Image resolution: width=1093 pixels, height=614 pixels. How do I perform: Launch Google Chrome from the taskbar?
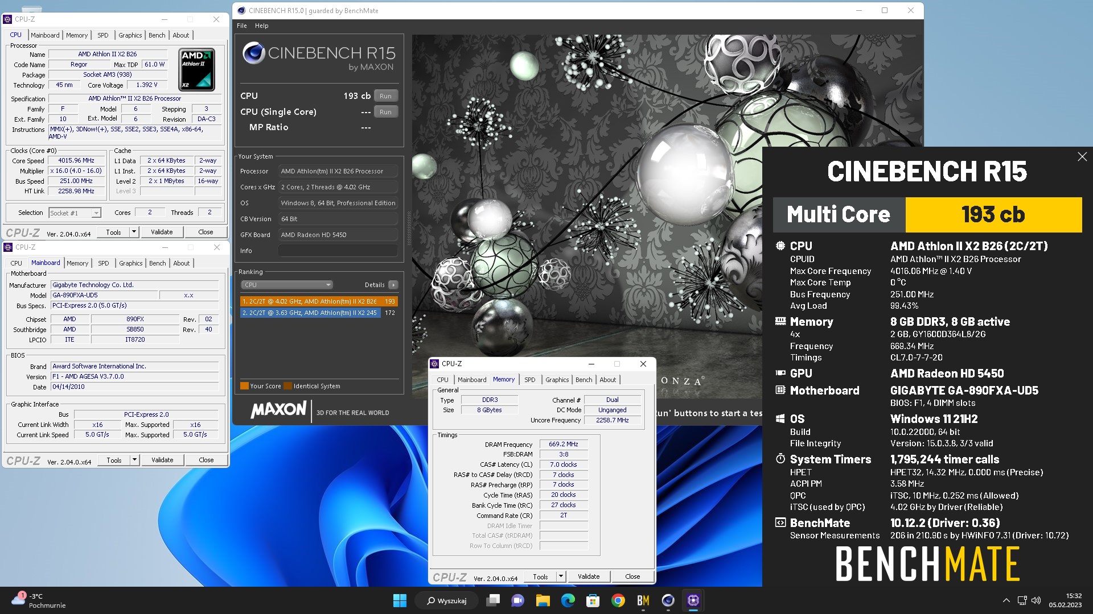tap(618, 600)
